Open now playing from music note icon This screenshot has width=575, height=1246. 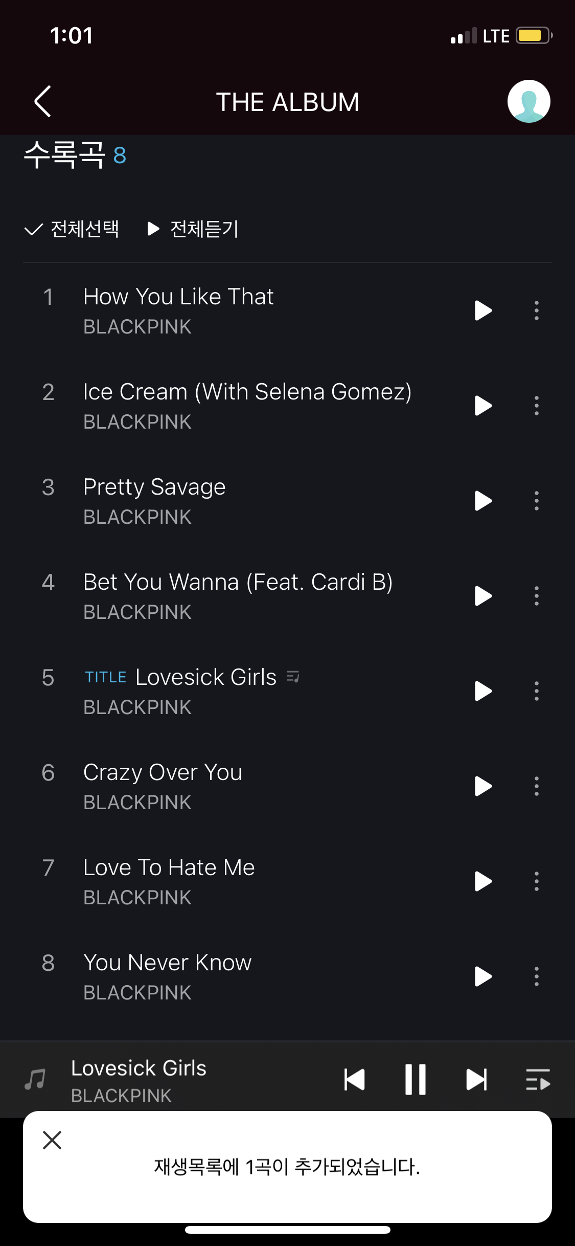(x=35, y=1080)
